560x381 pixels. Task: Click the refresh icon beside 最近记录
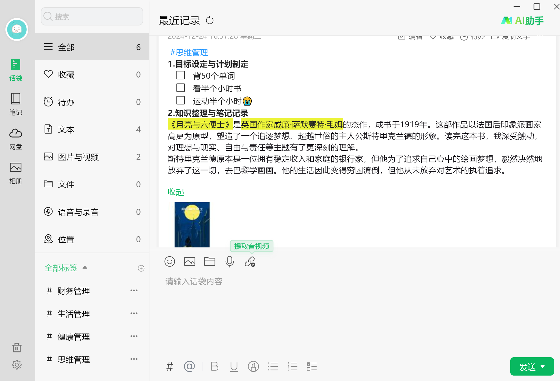(210, 21)
